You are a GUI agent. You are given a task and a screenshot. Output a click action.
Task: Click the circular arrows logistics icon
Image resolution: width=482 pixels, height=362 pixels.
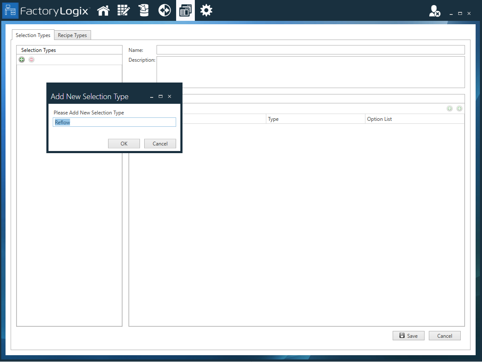(x=164, y=10)
